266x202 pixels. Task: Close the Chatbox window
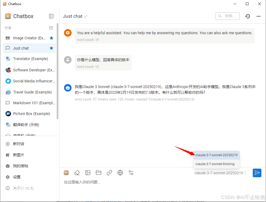click(x=260, y=4)
